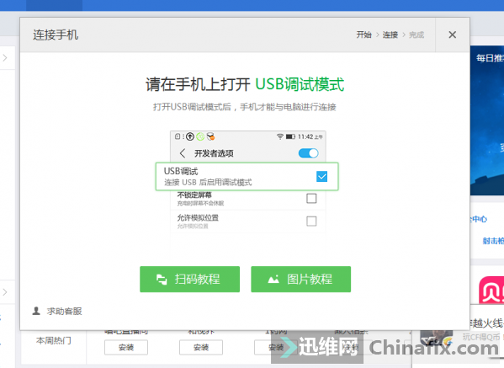Open the 扫码教程 tutorial

coord(189,280)
